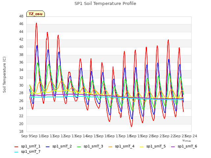Select the sp1_smT_3 legend label
This screenshot has height=158, width=211.
93,146
